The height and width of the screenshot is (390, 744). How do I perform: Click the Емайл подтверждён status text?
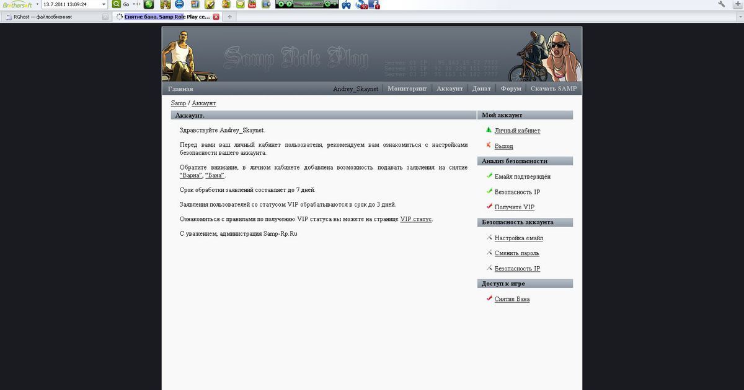(523, 177)
